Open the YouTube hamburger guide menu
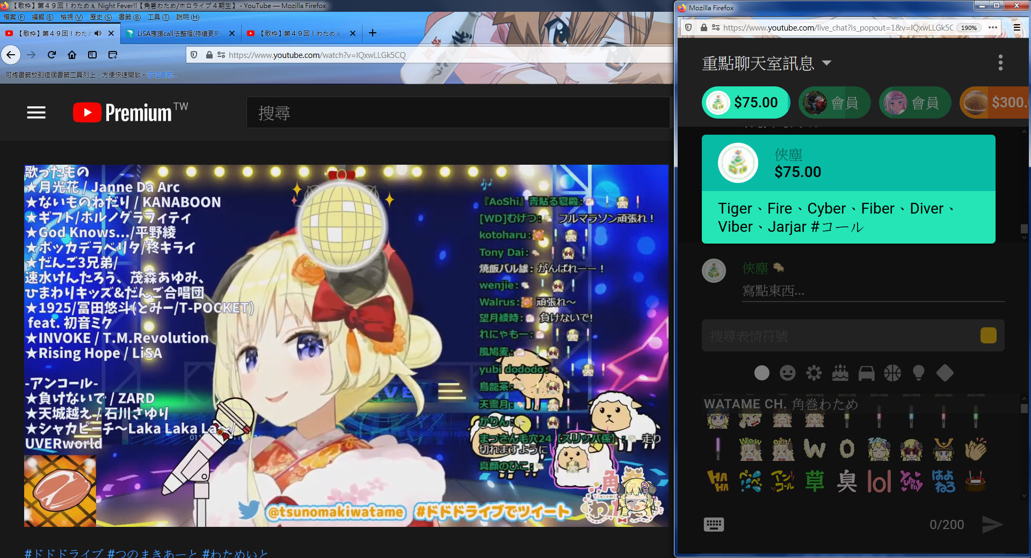Viewport: 1031px width, 558px height. pyautogui.click(x=37, y=113)
